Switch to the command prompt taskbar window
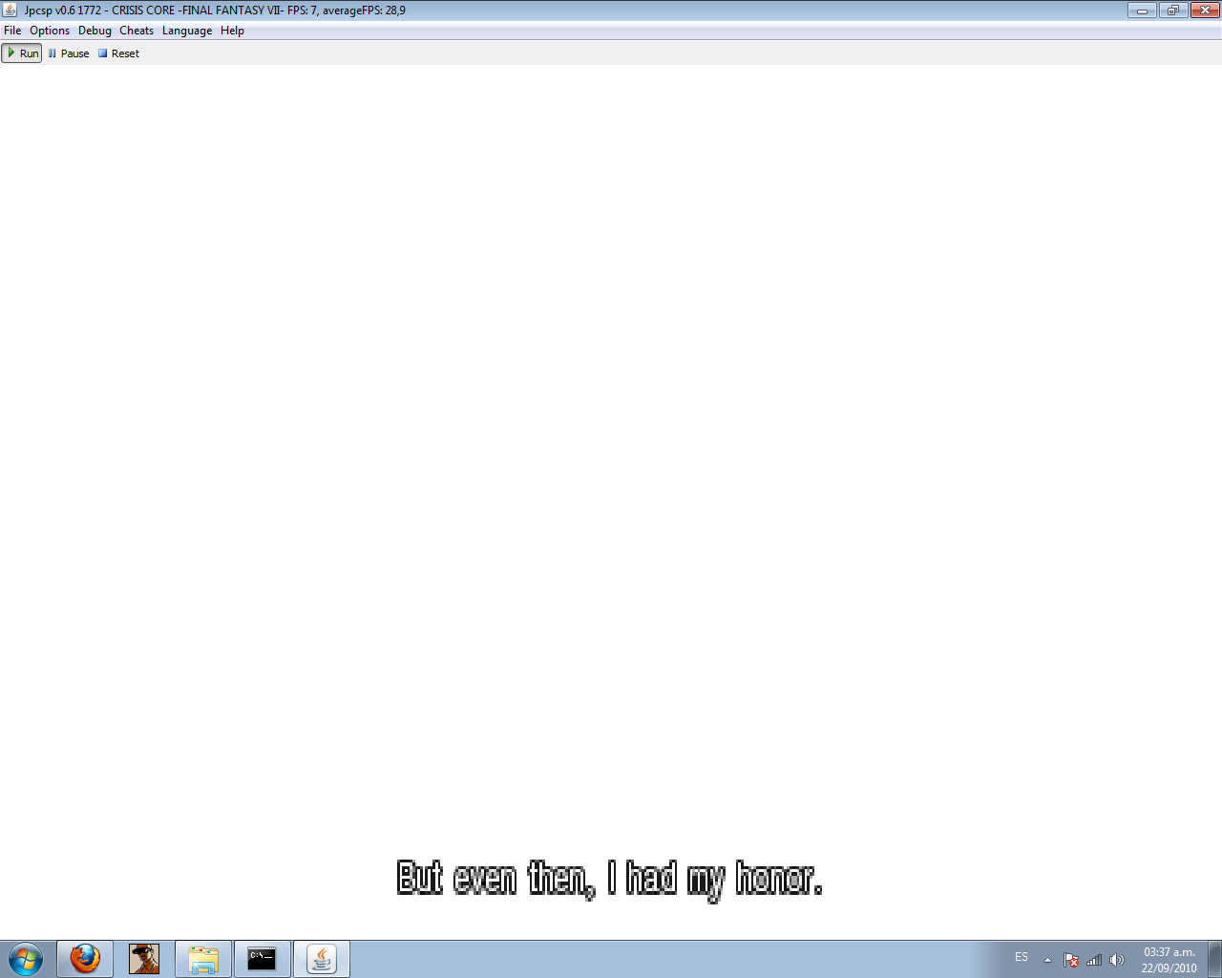1222x978 pixels. pyautogui.click(x=263, y=959)
